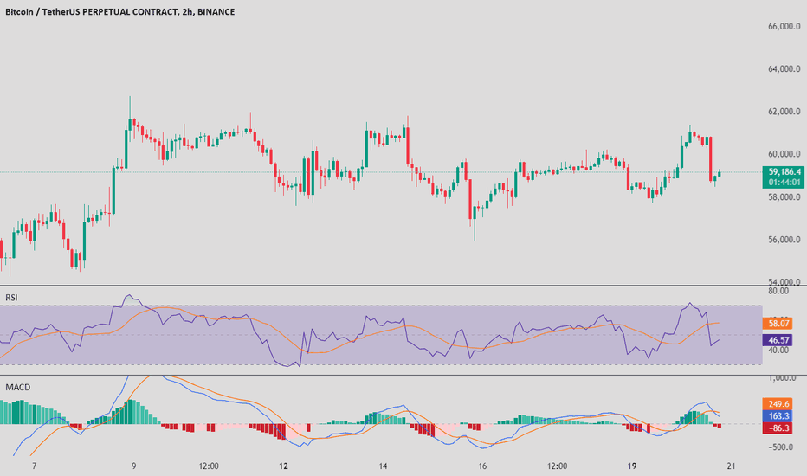807x476 pixels.
Task: Click the 12:00 label between 16 and 19
Action: point(557,466)
